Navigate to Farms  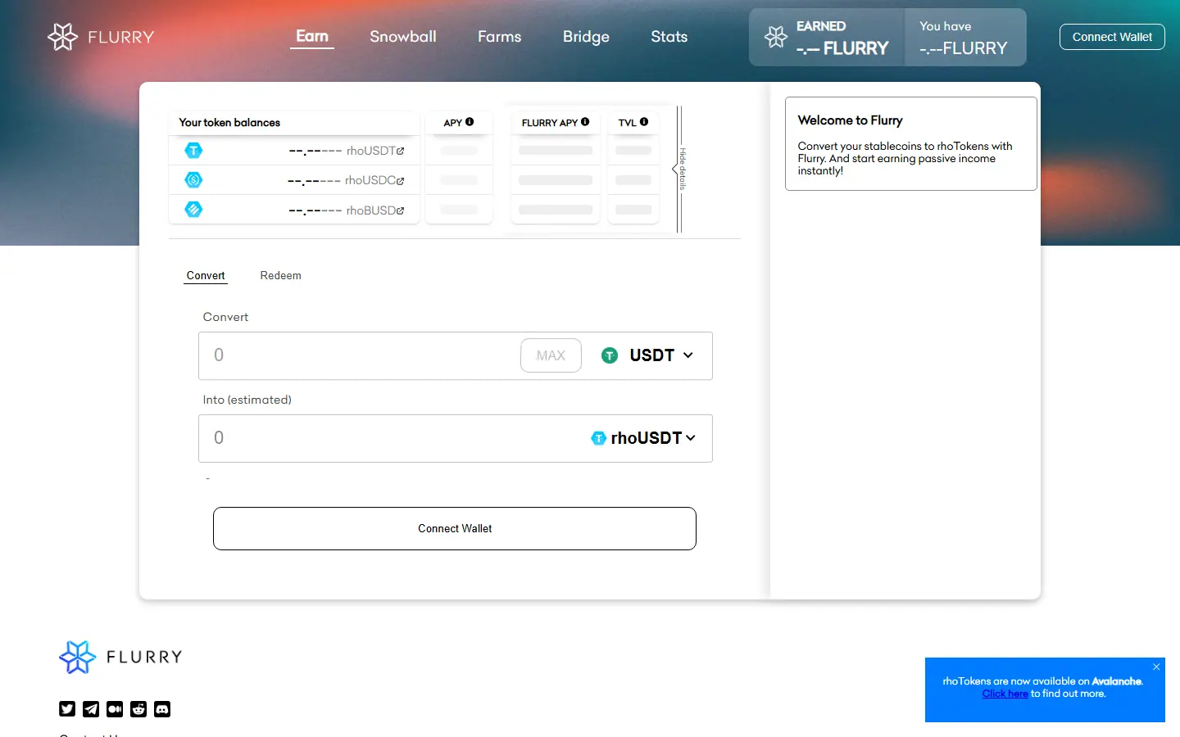[500, 37]
